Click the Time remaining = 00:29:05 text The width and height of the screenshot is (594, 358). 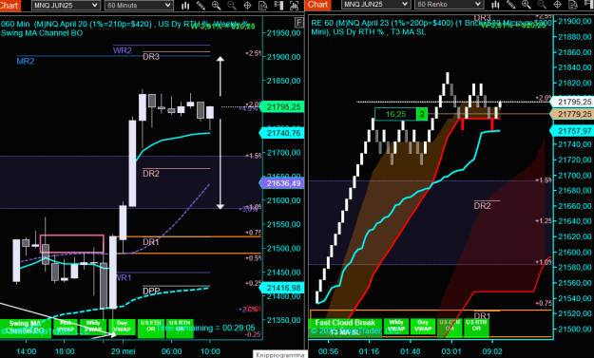click(206, 328)
